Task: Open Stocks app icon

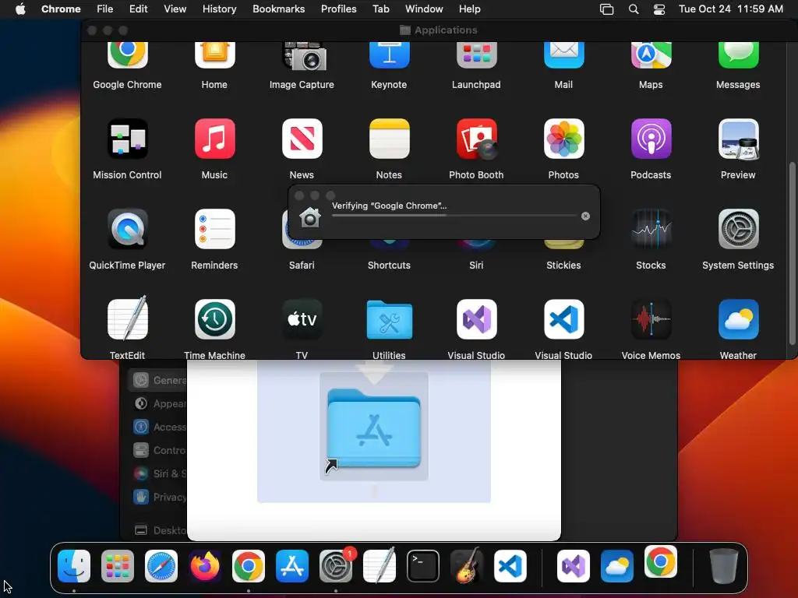Action: [651, 229]
